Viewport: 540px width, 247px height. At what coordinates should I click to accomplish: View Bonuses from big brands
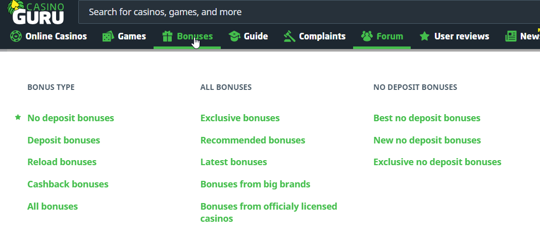pos(255,184)
